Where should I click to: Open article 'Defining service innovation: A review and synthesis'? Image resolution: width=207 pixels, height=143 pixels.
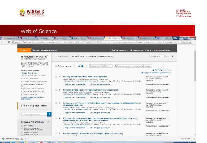click(85, 77)
